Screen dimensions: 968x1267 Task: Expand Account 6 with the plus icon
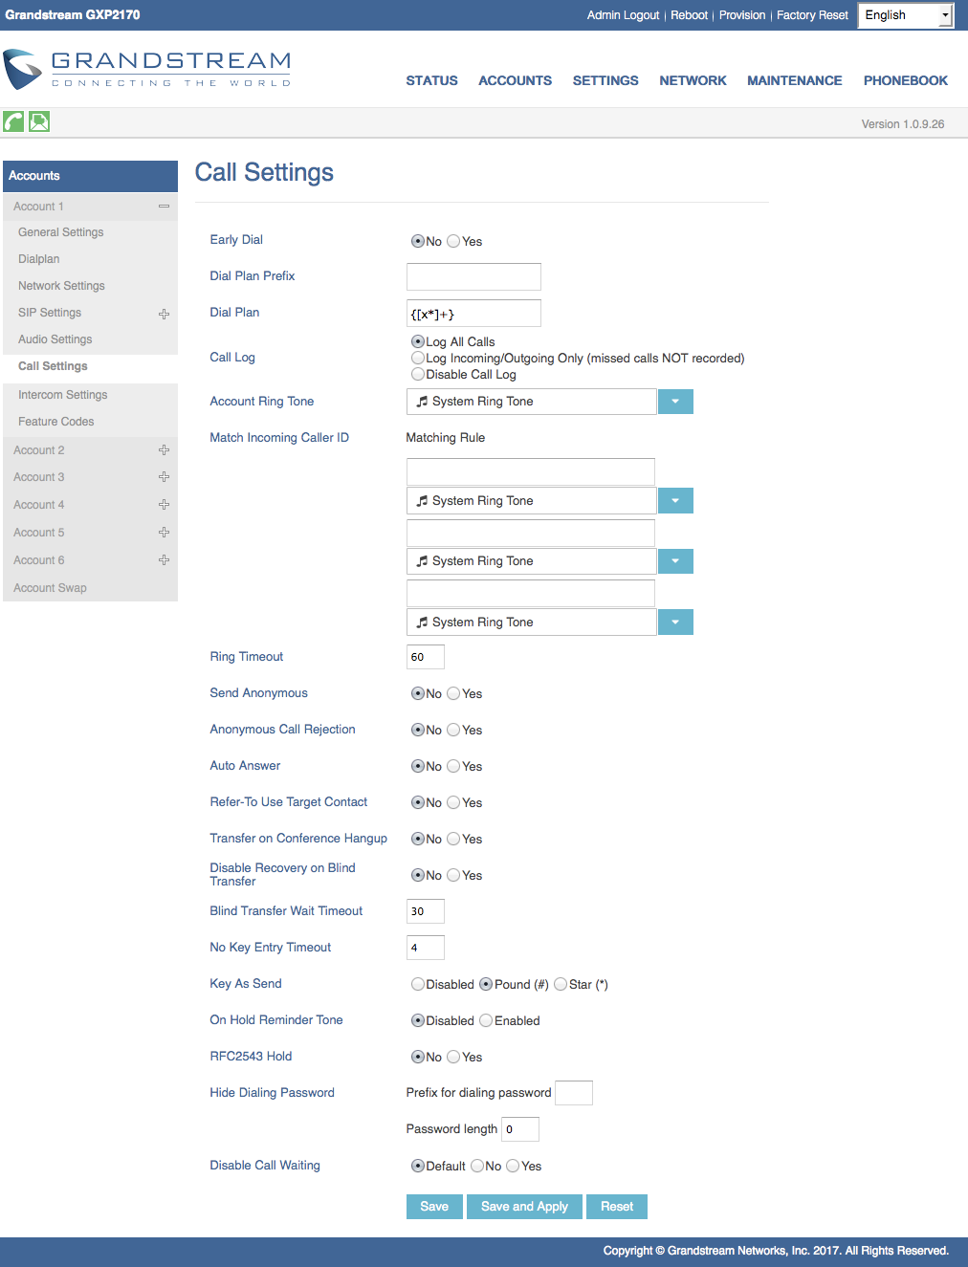tap(164, 560)
